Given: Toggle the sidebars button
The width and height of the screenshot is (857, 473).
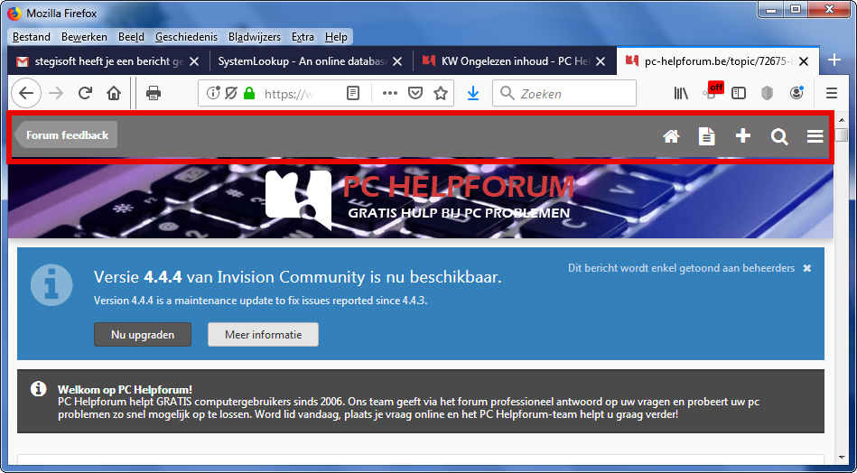Looking at the screenshot, I should (x=739, y=93).
